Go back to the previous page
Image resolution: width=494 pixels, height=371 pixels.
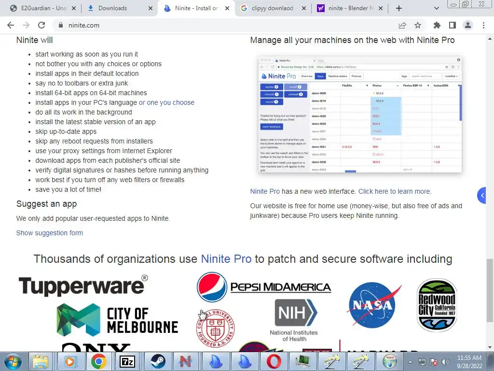[x=11, y=25]
